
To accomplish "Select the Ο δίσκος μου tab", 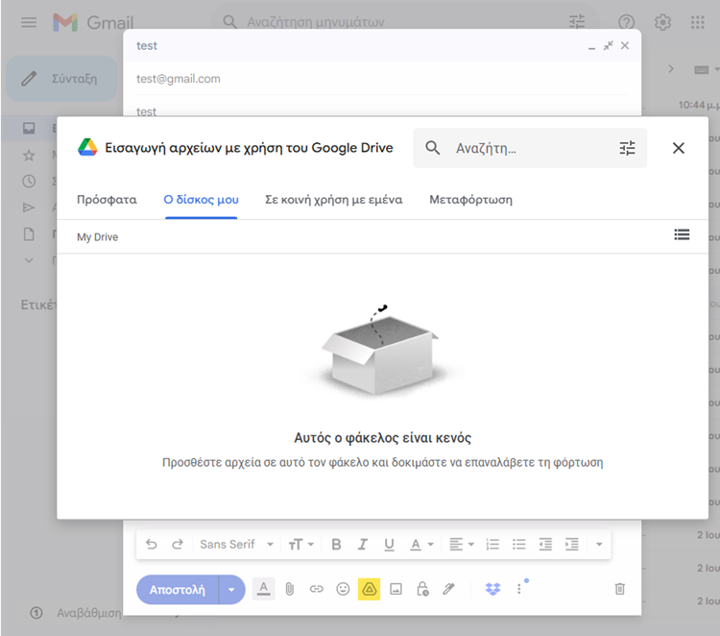I will tap(202, 200).
